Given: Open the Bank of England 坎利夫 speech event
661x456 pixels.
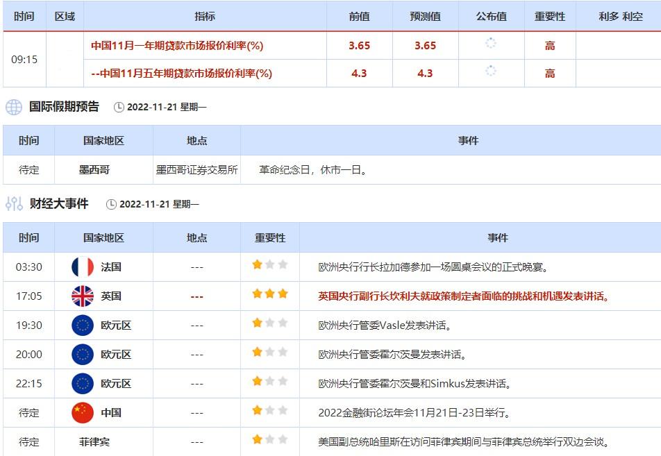Looking at the screenshot, I should [x=464, y=296].
